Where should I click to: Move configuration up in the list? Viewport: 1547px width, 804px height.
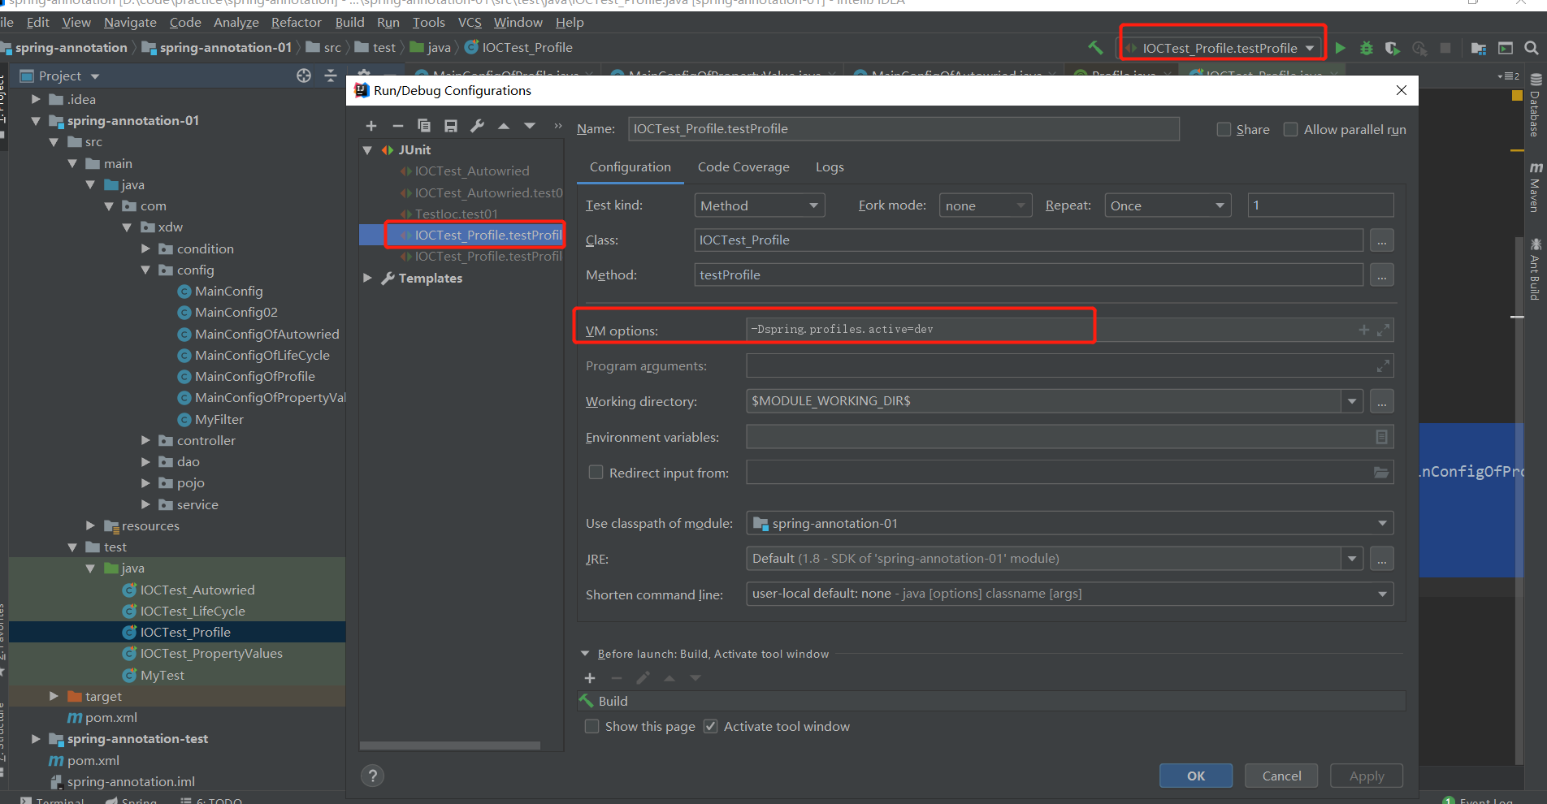tap(504, 126)
